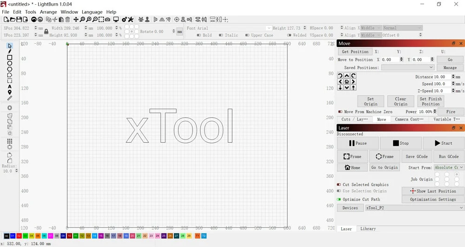Click the Radius value field
The height and width of the screenshot is (247, 465).
coord(8,171)
